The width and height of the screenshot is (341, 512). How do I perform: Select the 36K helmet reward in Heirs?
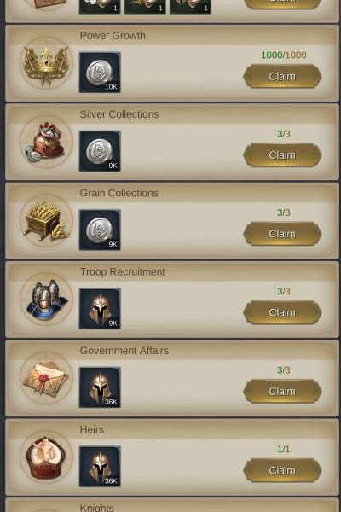pyautogui.click(x=100, y=466)
